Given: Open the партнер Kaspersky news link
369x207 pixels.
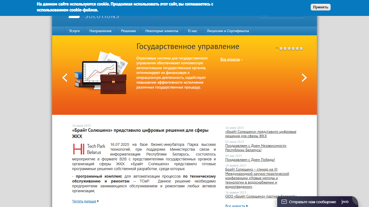Looking at the screenshot, I should [x=261, y=196].
